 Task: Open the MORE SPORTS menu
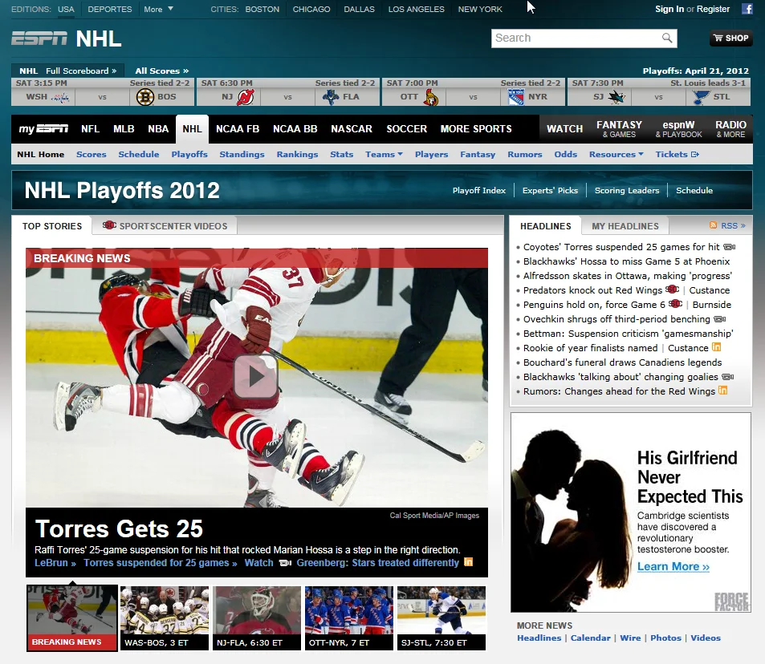476,128
